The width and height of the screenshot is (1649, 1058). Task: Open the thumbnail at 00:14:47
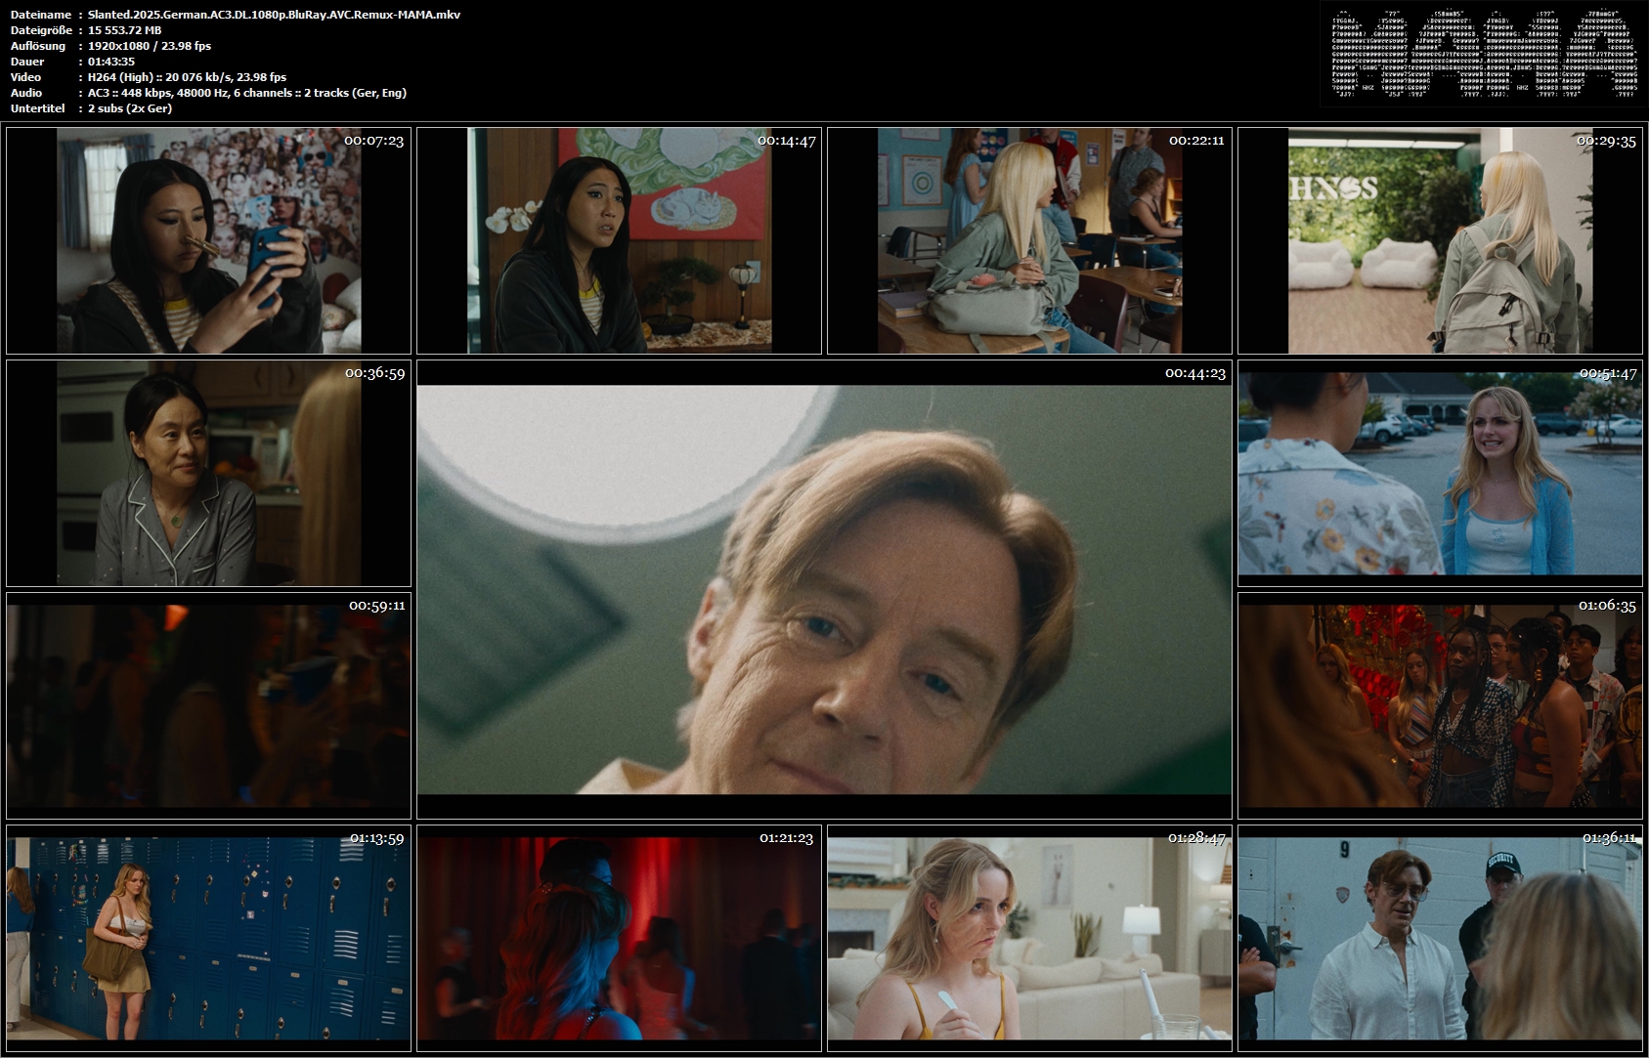pos(619,240)
